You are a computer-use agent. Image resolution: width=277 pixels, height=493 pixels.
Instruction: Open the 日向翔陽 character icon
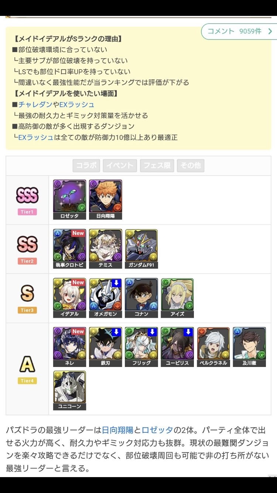(105, 200)
